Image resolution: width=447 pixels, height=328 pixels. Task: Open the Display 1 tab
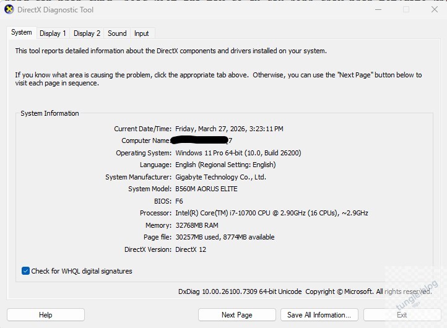click(53, 33)
